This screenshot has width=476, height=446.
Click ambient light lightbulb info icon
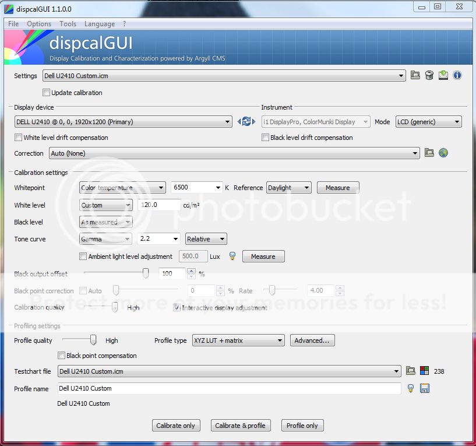pyautogui.click(x=232, y=256)
